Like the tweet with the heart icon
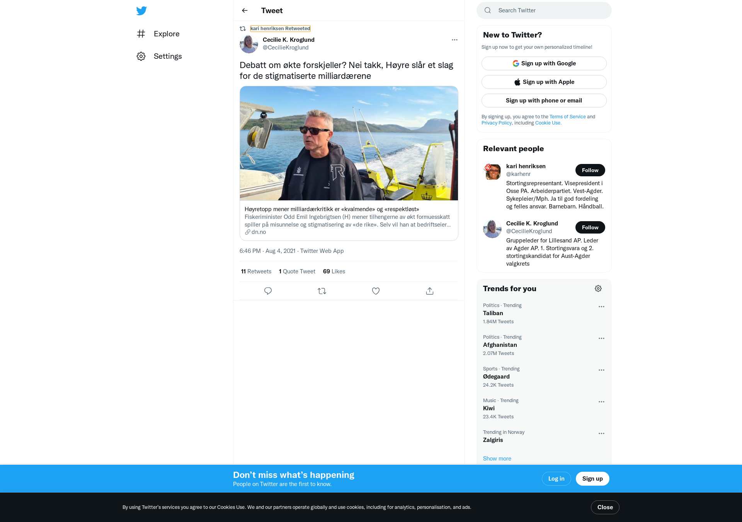Image resolution: width=742 pixels, height=522 pixels. click(376, 291)
